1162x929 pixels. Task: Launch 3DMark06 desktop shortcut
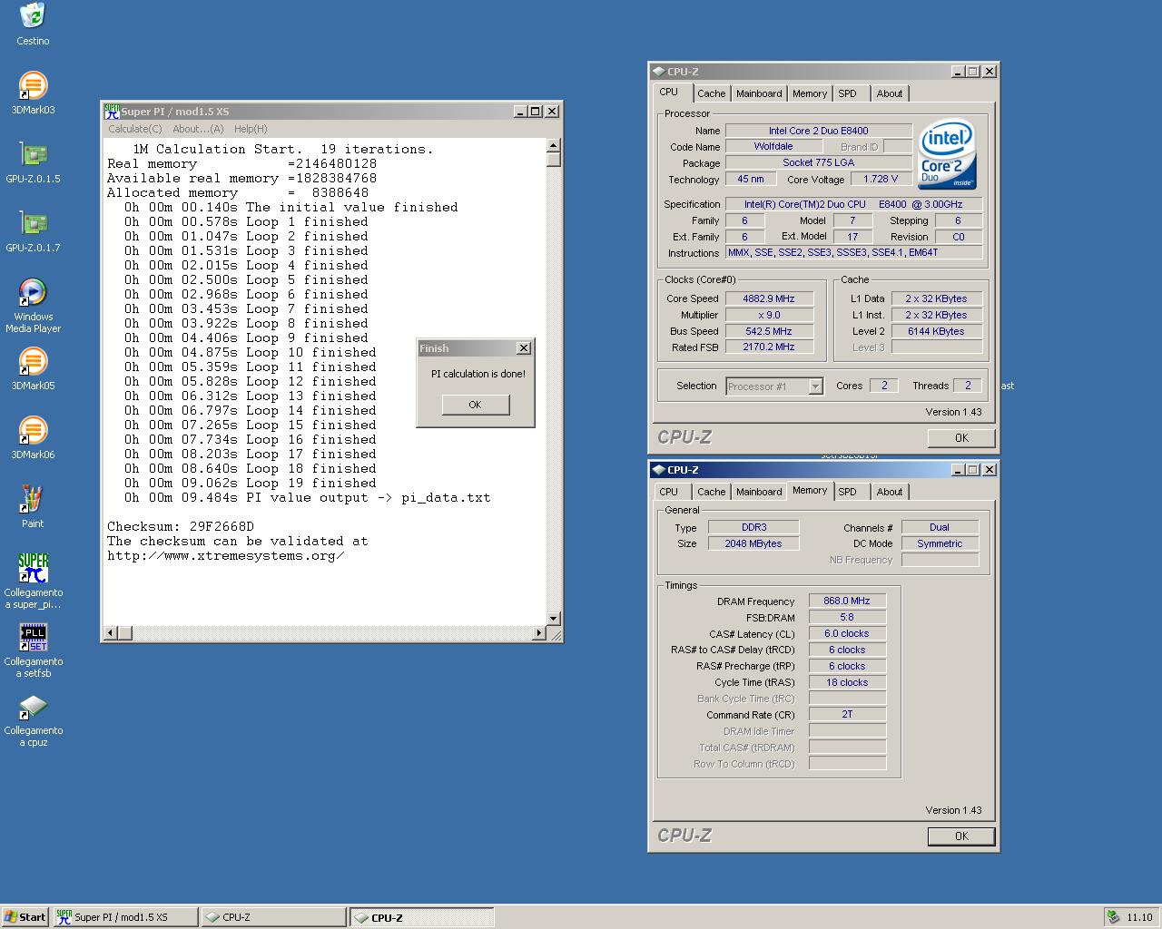coord(33,430)
